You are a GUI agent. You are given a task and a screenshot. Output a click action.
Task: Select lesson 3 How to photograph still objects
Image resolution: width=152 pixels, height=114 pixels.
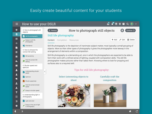click(x=32, y=31)
